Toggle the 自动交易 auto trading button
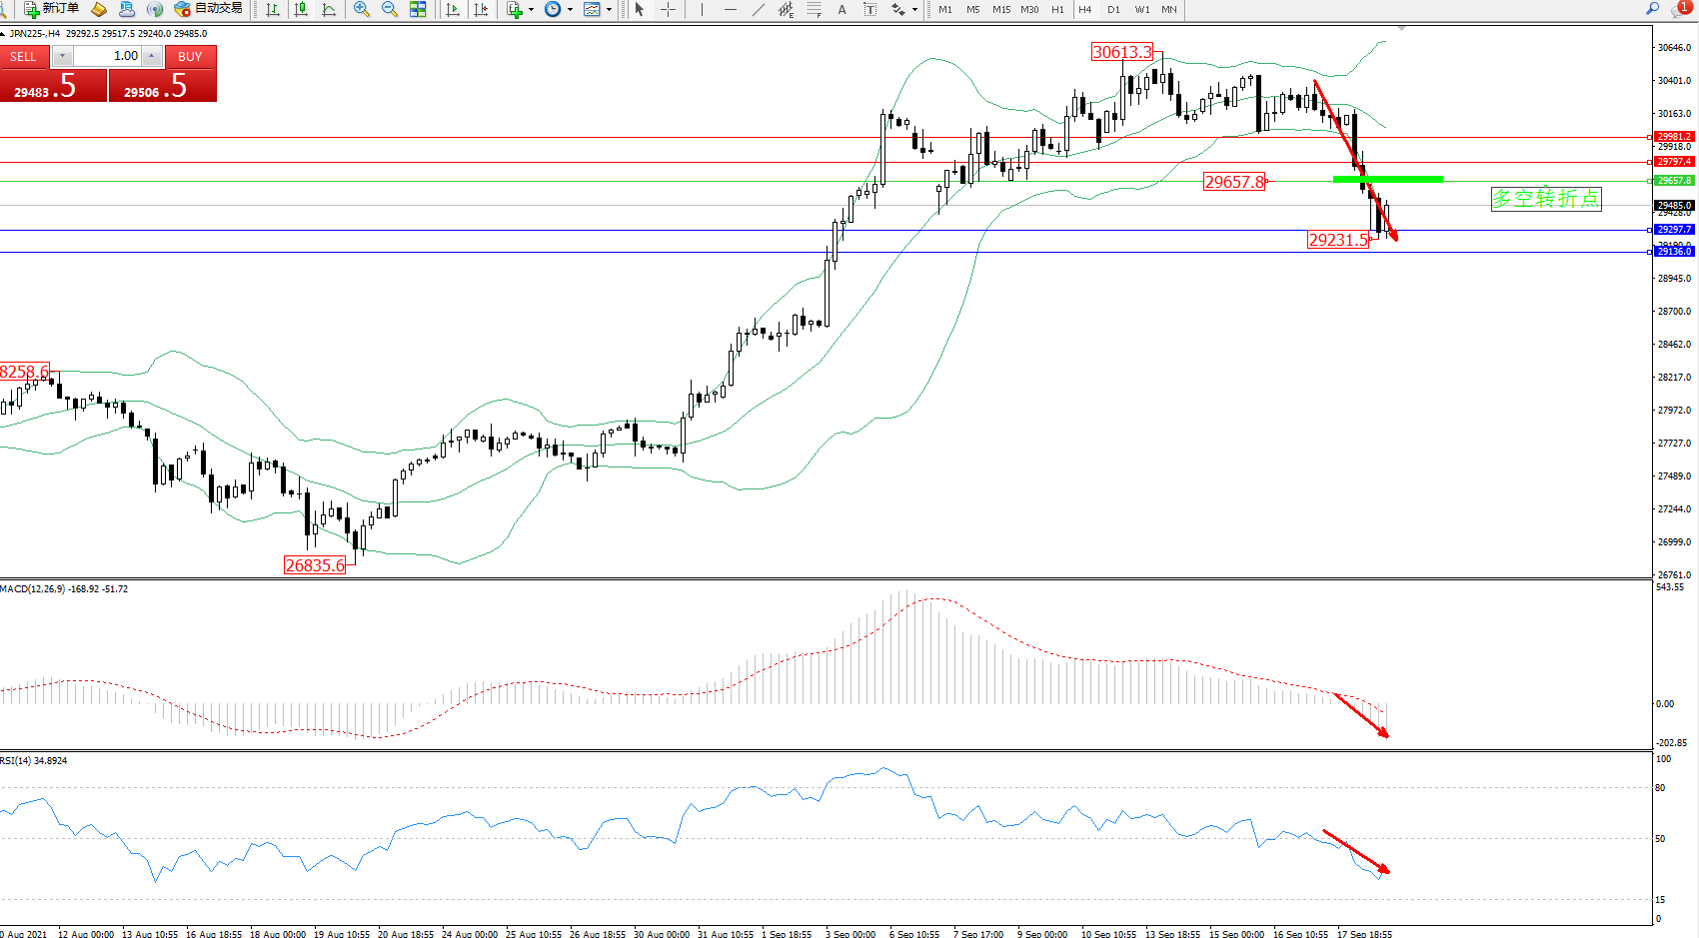The width and height of the screenshot is (1699, 938). click(208, 9)
